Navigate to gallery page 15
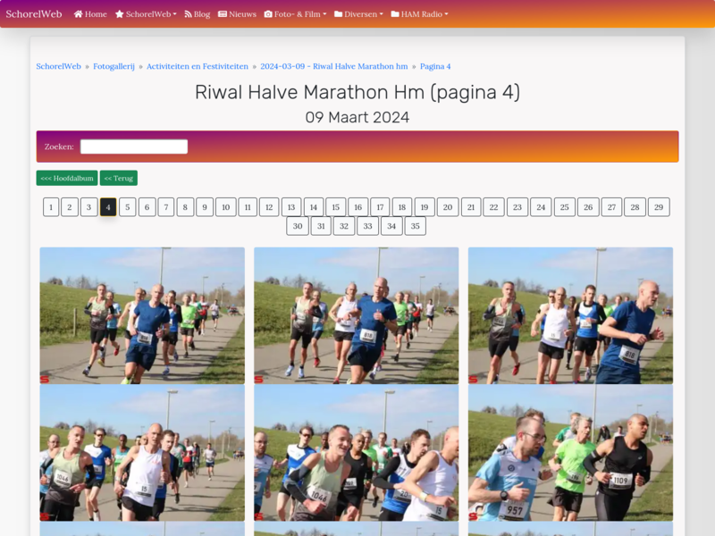Viewport: 715px width, 536px height. (x=336, y=207)
